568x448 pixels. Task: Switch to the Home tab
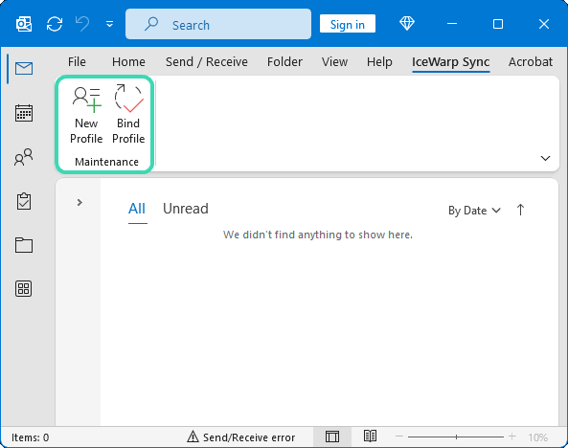pos(128,62)
